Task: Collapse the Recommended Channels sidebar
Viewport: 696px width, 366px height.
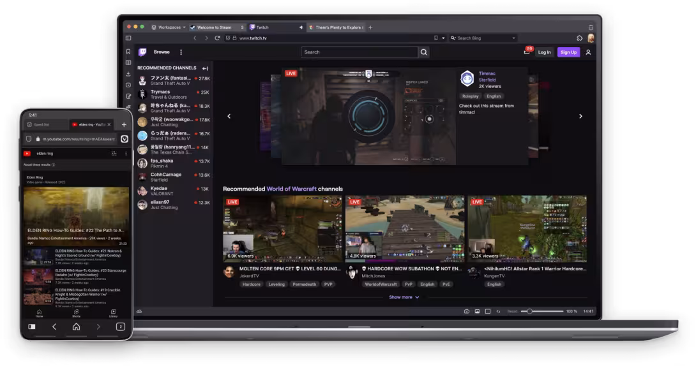Action: [205, 68]
